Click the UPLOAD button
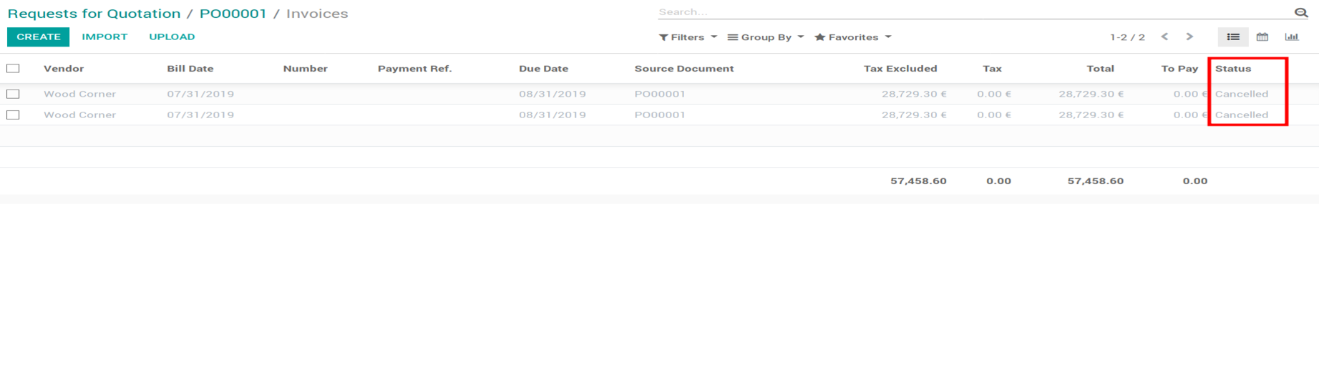Screen dimensions: 1319x386 point(172,37)
